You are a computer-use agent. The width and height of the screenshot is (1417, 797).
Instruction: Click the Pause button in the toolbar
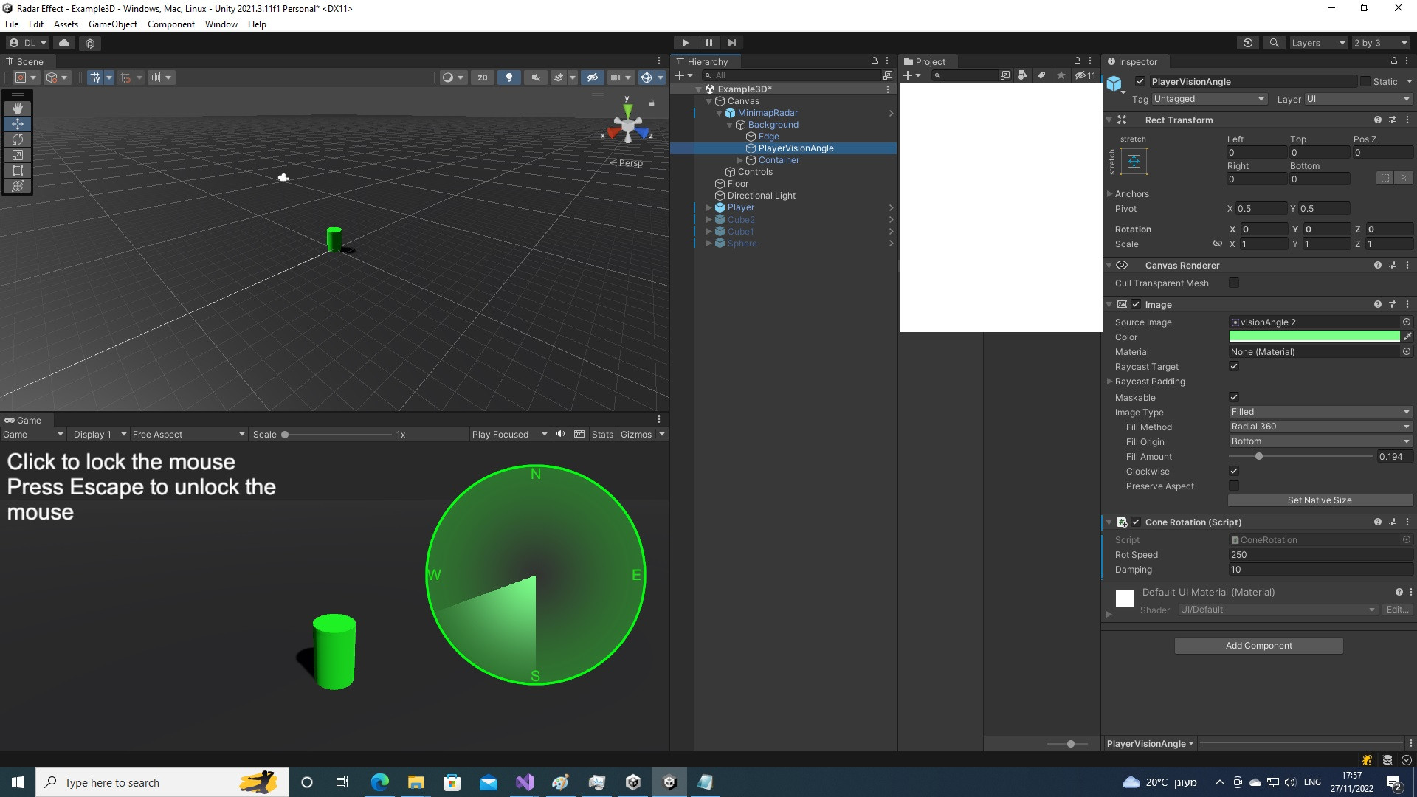(x=708, y=43)
